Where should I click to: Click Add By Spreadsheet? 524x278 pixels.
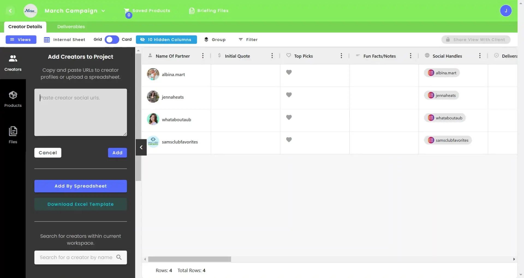point(81,186)
